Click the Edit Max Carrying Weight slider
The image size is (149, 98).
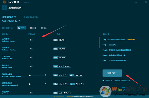pyautogui.click(x=37, y=75)
